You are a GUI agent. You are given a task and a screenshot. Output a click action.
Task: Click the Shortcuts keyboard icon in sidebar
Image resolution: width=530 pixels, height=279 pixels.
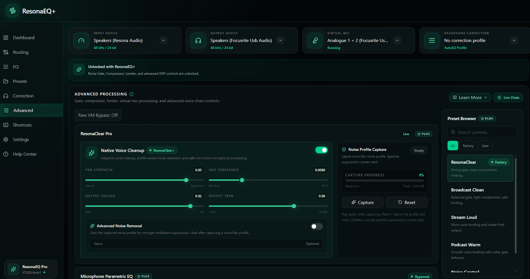tap(6, 125)
